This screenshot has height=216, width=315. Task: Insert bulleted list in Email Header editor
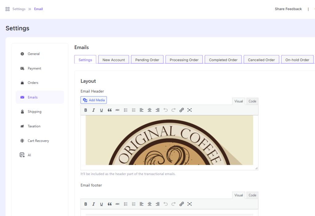point(126,110)
